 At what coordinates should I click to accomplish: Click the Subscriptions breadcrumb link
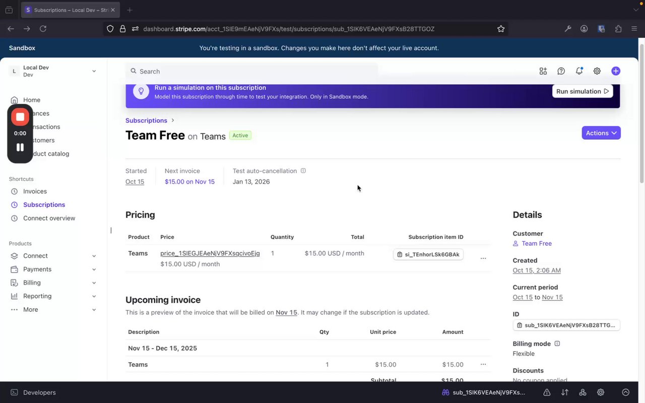[x=146, y=120]
